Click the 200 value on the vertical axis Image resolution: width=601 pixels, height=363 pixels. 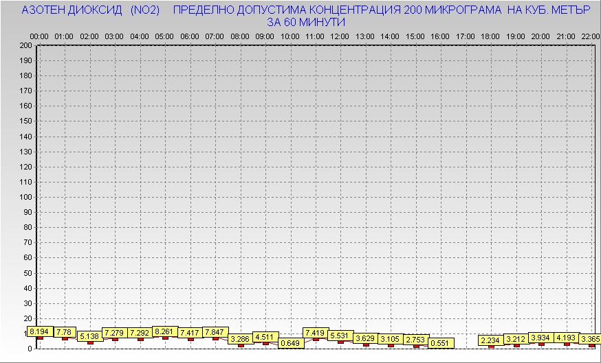pos(25,45)
